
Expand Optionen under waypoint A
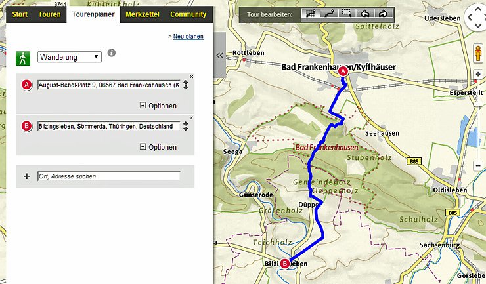pos(158,106)
